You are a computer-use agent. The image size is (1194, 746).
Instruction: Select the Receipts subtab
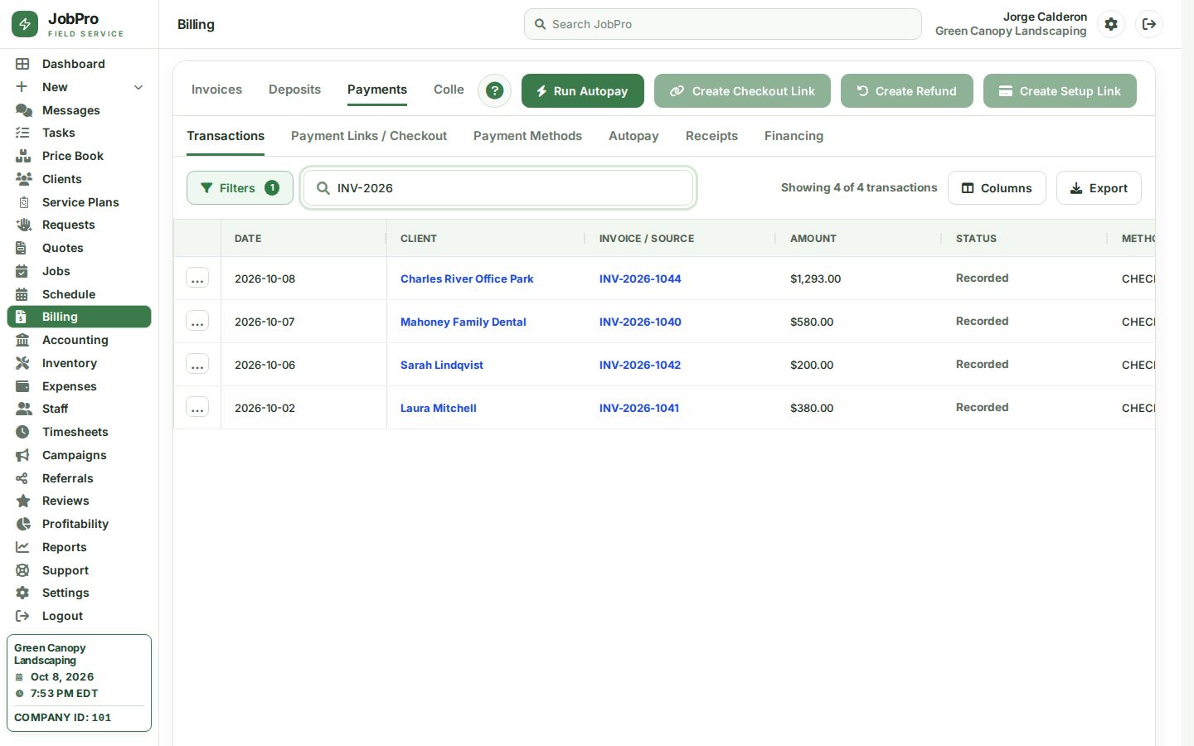[711, 136]
